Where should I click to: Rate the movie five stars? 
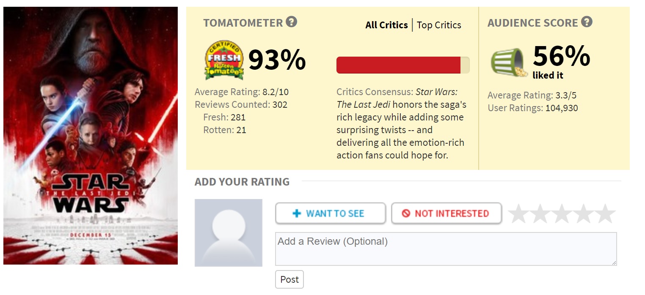coord(605,214)
